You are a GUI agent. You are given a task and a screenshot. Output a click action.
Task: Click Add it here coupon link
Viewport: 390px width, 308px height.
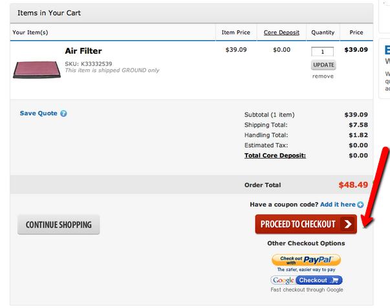pos(338,204)
